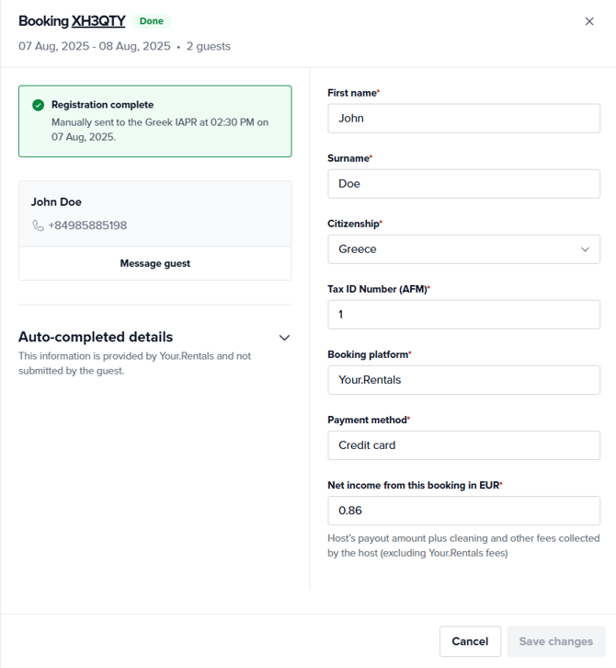Click the Save changes button

(x=556, y=641)
